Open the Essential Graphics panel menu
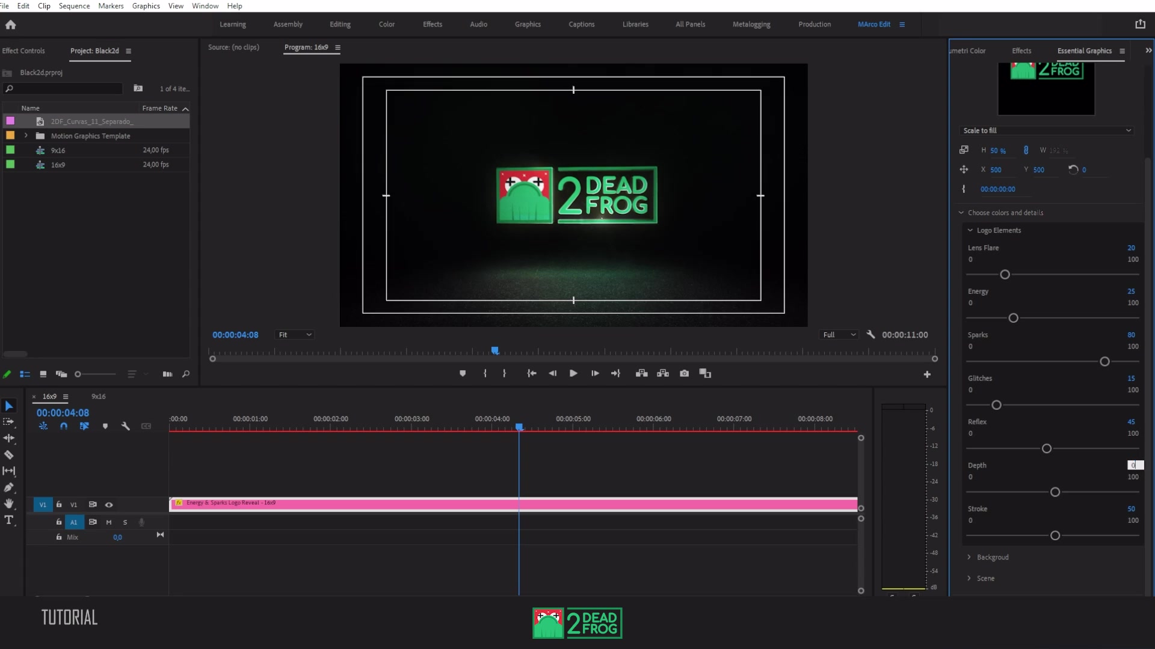Image resolution: width=1155 pixels, height=649 pixels. click(x=1122, y=51)
